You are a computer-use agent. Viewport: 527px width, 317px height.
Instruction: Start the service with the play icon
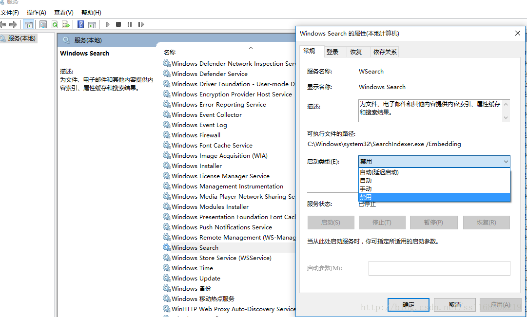click(108, 24)
